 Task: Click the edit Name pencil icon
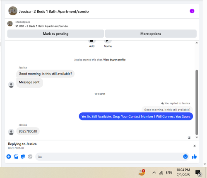coord(108,41)
